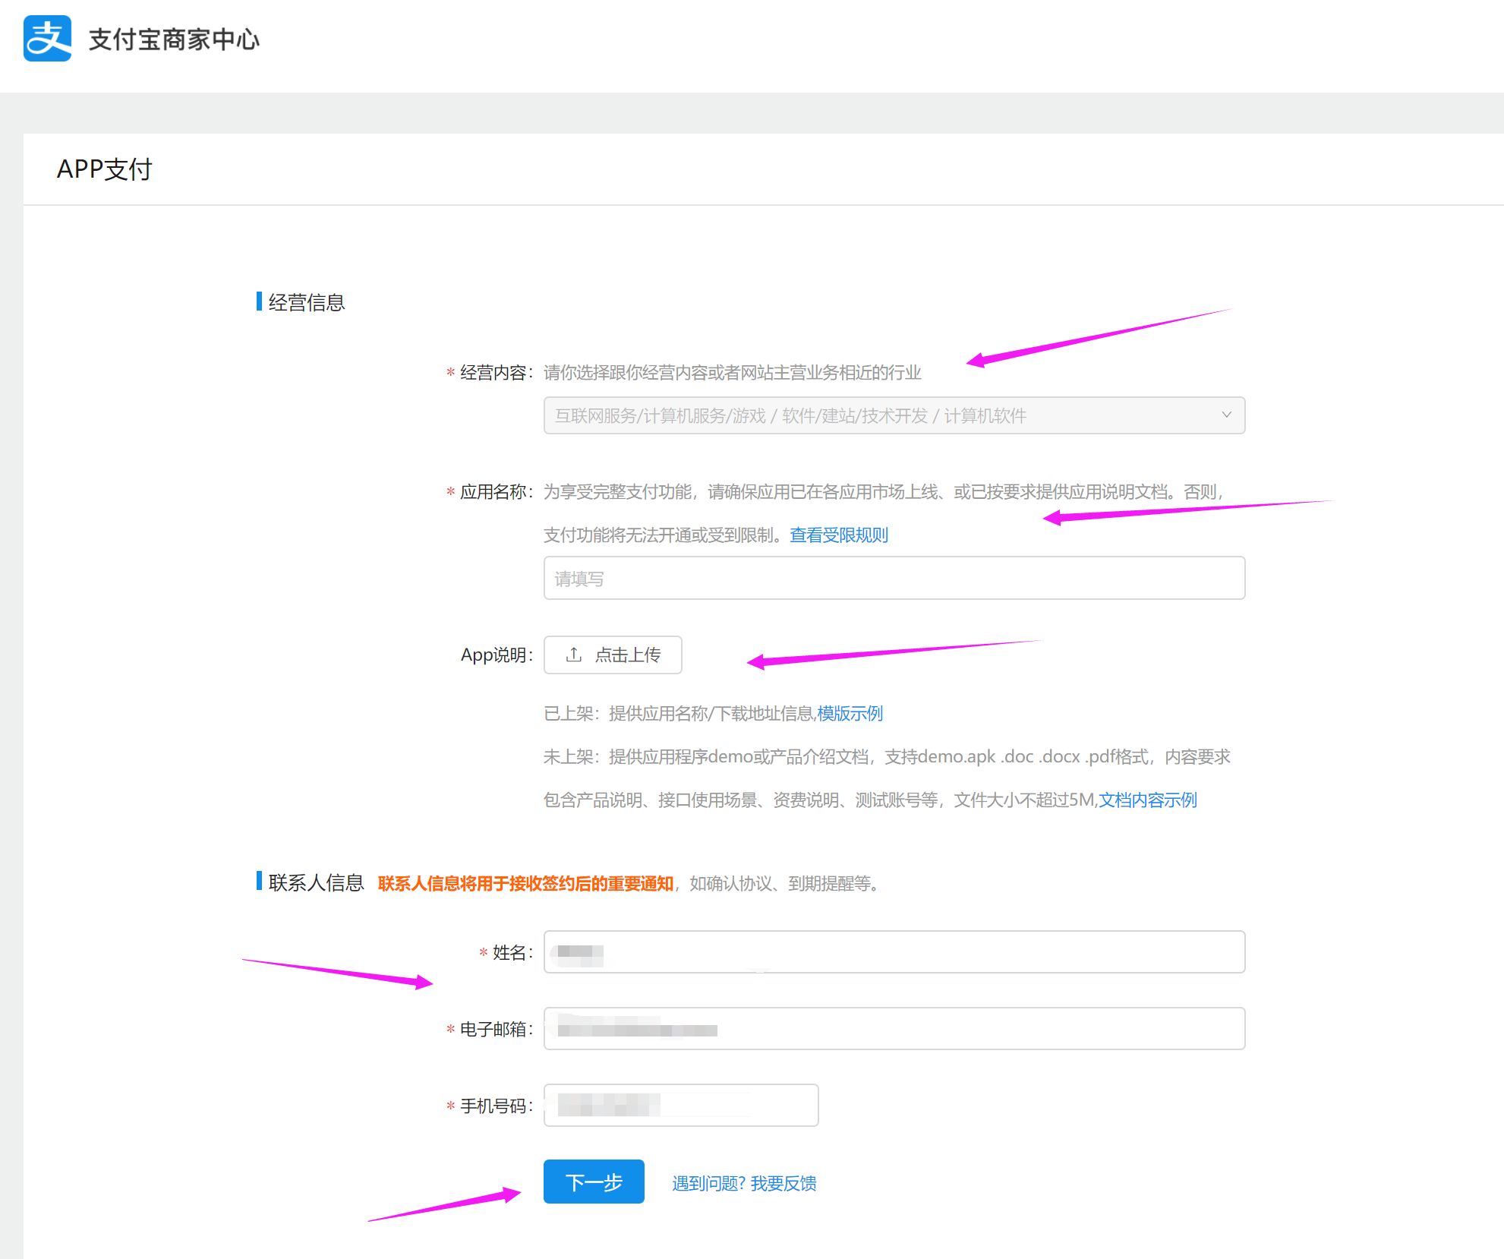Click the 点击上传 upload button
Screen dimensions: 1504x1259
pos(613,655)
